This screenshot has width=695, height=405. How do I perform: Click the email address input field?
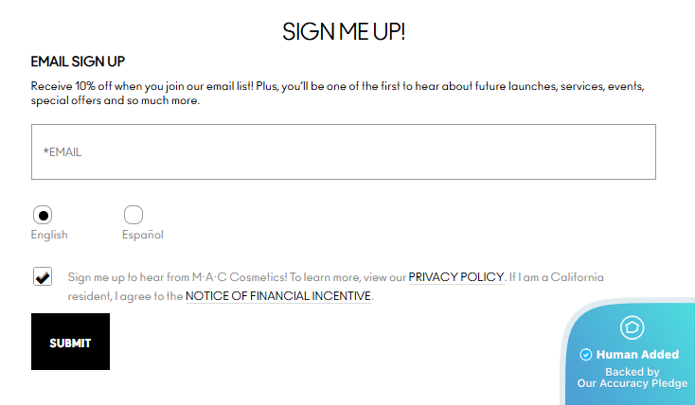[343, 151]
